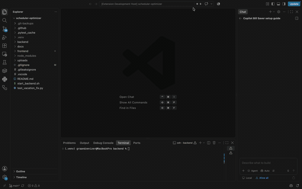
Task: Open the Extensions view icon
Action: [5, 46]
